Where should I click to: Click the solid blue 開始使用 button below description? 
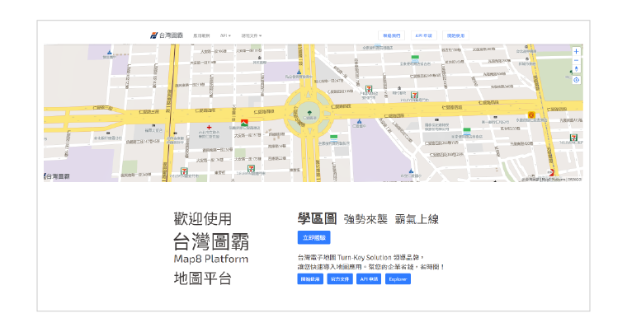[310, 279]
